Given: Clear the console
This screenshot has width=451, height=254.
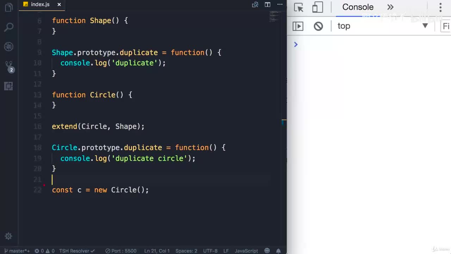Looking at the screenshot, I should pos(319,26).
